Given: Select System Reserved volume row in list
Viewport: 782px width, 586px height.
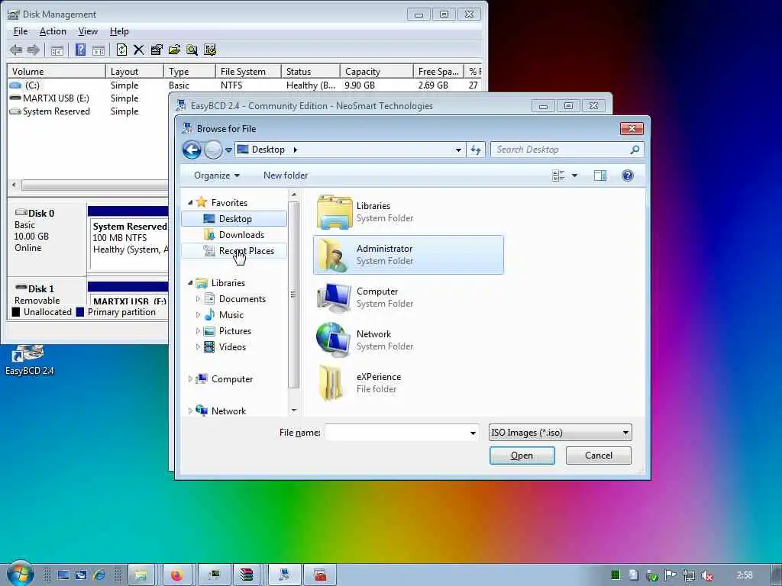Looking at the screenshot, I should 88,111.
